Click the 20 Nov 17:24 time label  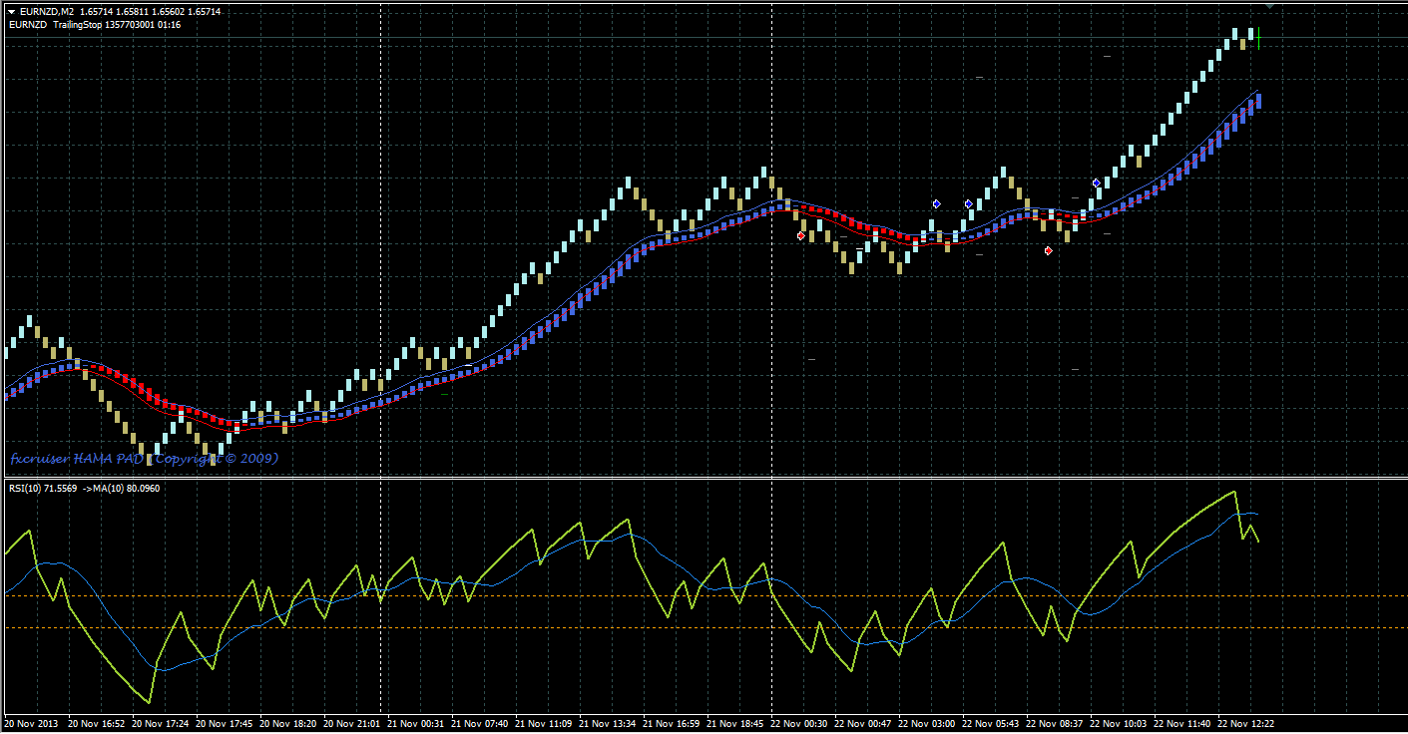(x=160, y=723)
